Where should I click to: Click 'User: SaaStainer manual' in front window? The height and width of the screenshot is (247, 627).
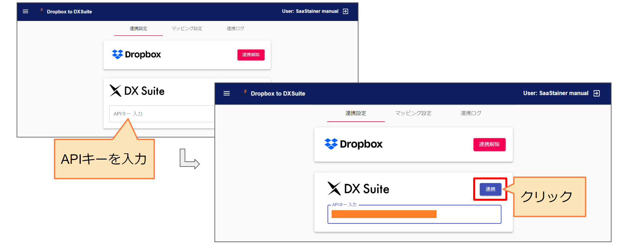click(x=556, y=93)
